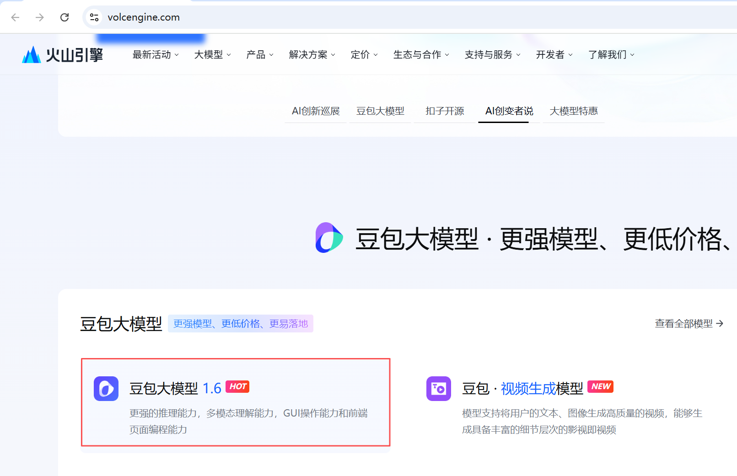This screenshot has width=737, height=476.
Task: Reload the page with refresh icon
Action: pyautogui.click(x=65, y=17)
